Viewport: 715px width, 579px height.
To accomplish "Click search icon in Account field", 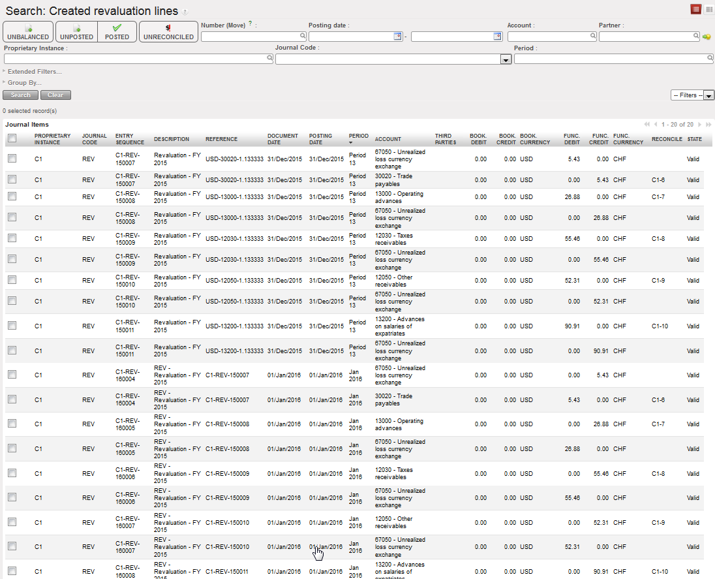I will (593, 37).
